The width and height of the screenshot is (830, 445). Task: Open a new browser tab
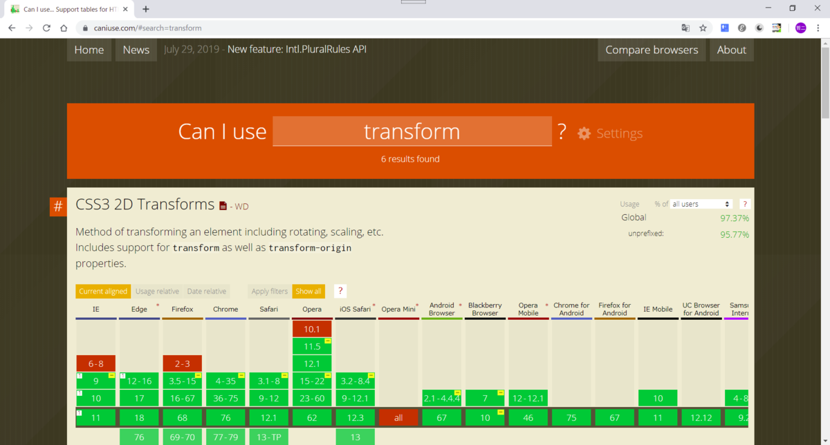[145, 9]
